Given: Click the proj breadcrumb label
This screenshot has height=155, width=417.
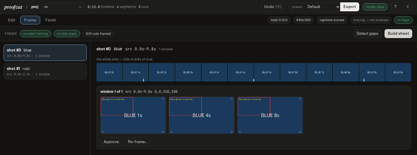Looking at the screenshot, I should pos(35,7).
